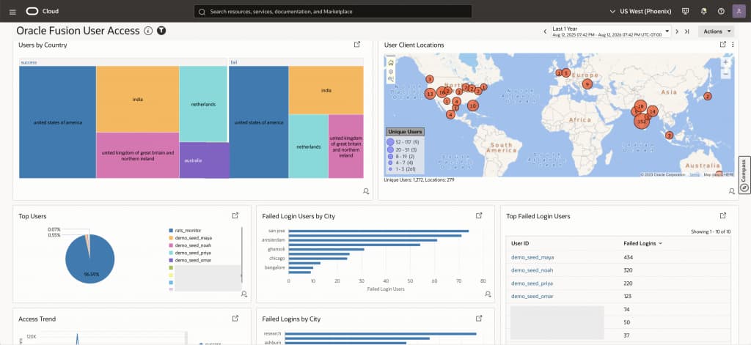Click the 96.59% slice of the pie chart
The image size is (751, 345).
[90, 261]
